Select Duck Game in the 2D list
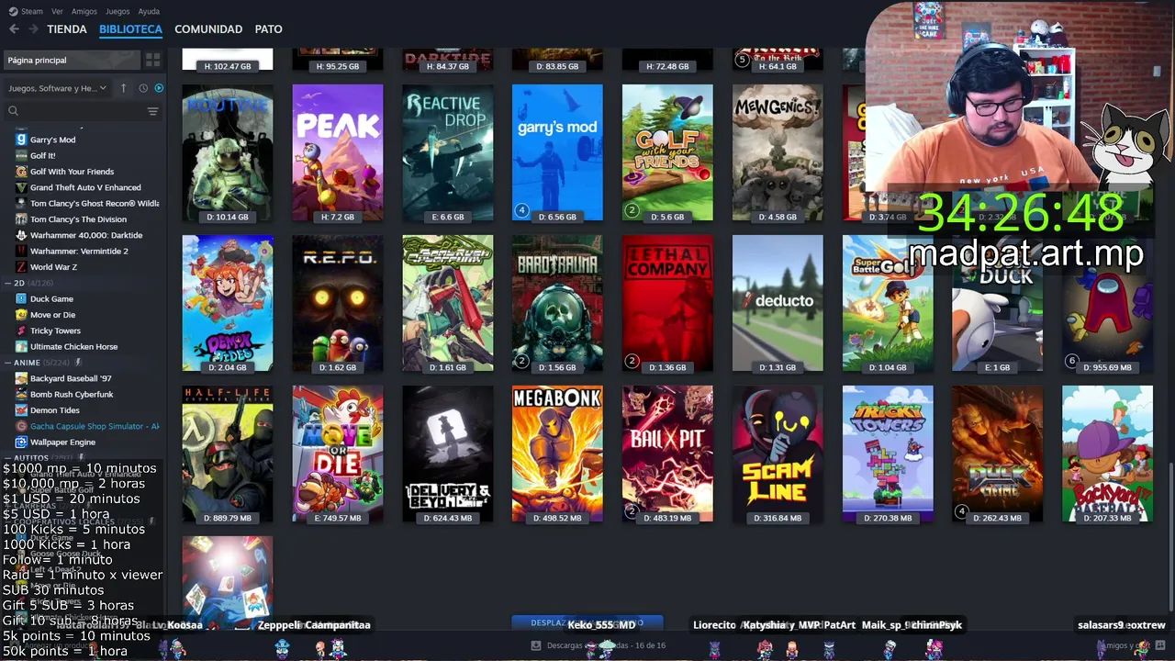Image resolution: width=1175 pixels, height=661 pixels. tap(51, 298)
